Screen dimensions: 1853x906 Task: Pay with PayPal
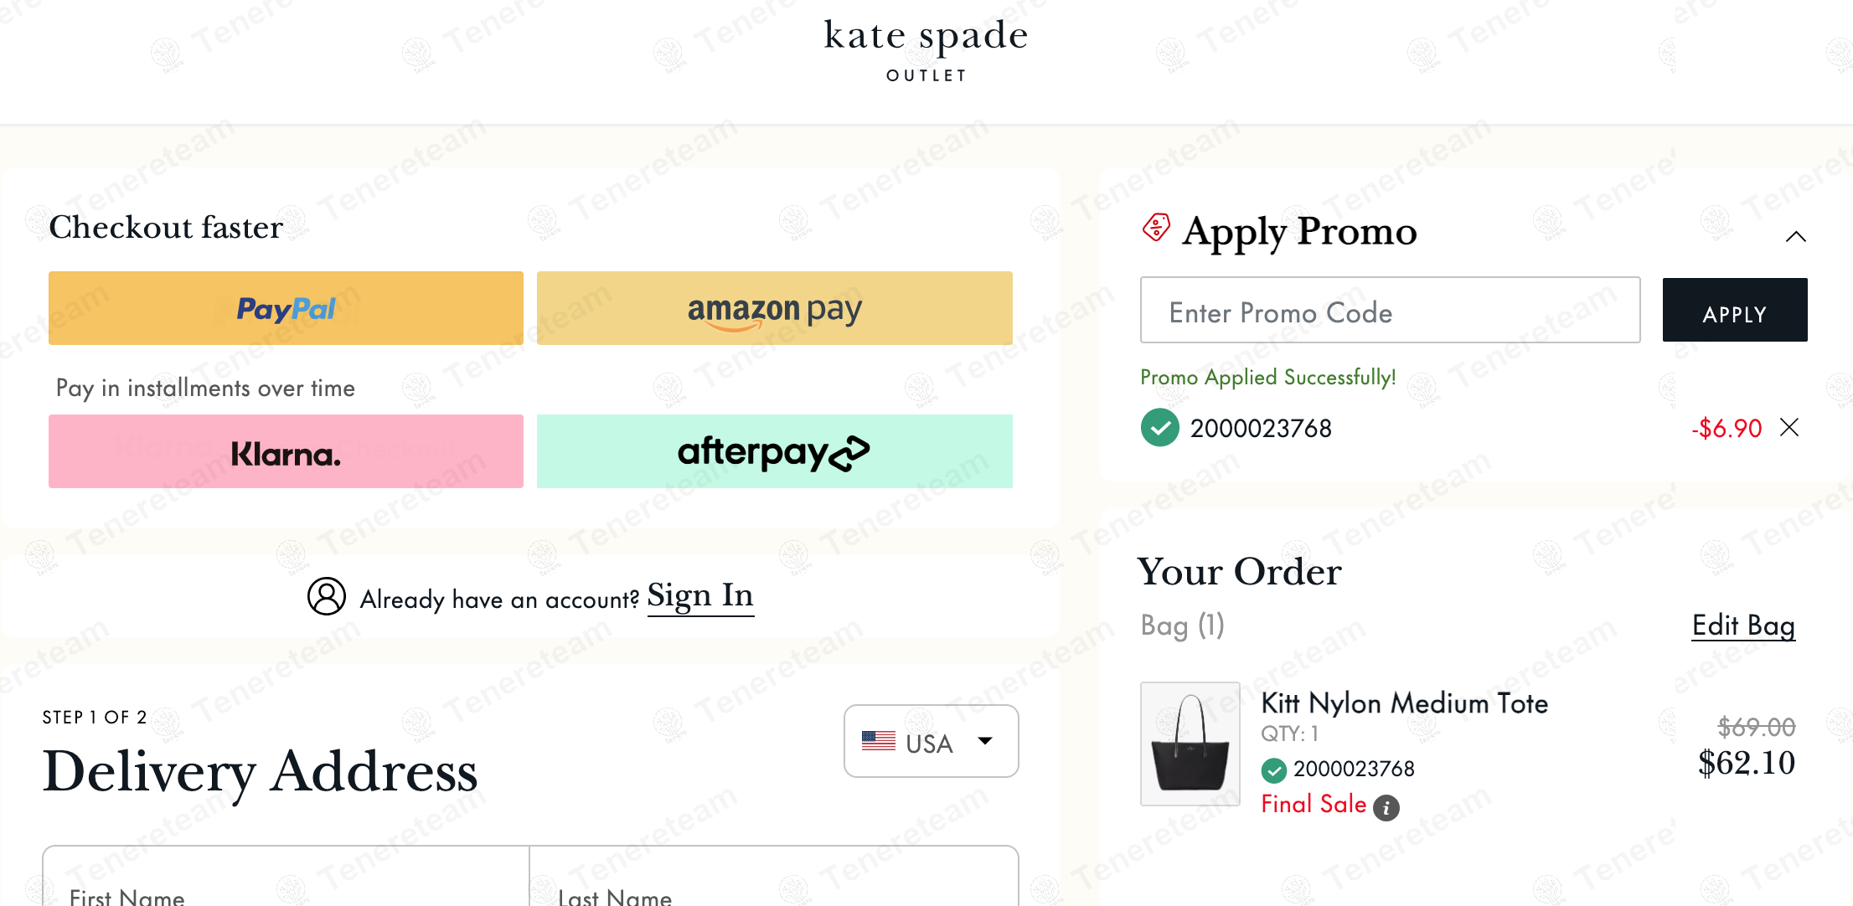coord(286,308)
